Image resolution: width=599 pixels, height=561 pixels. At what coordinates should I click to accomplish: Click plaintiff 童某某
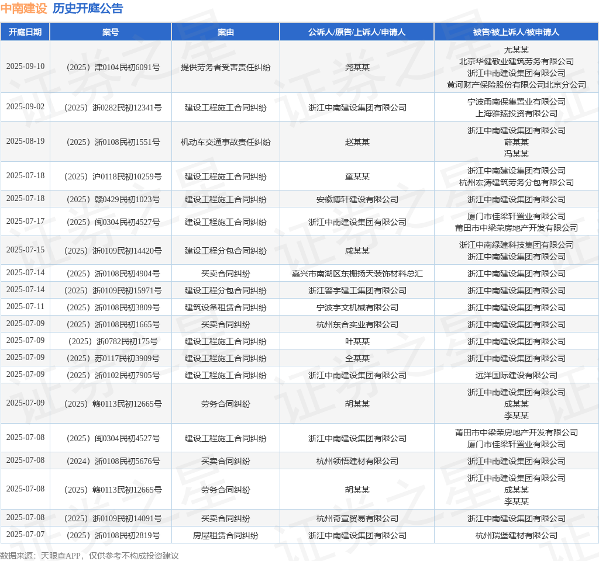pyautogui.click(x=357, y=176)
